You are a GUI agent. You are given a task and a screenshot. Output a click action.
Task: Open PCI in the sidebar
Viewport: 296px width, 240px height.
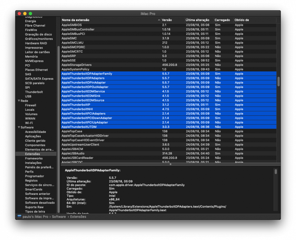[27, 65]
